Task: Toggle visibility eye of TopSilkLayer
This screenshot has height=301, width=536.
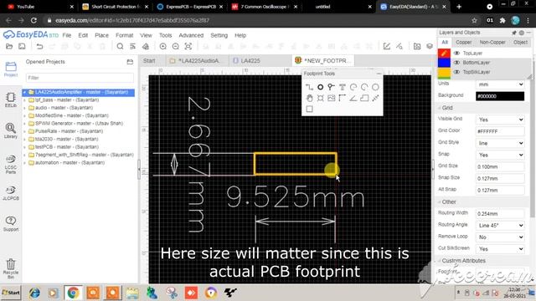Action: (x=456, y=72)
